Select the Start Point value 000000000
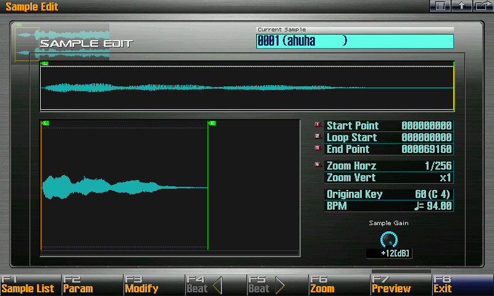Viewport: 494px width, 296px height. [x=426, y=126]
